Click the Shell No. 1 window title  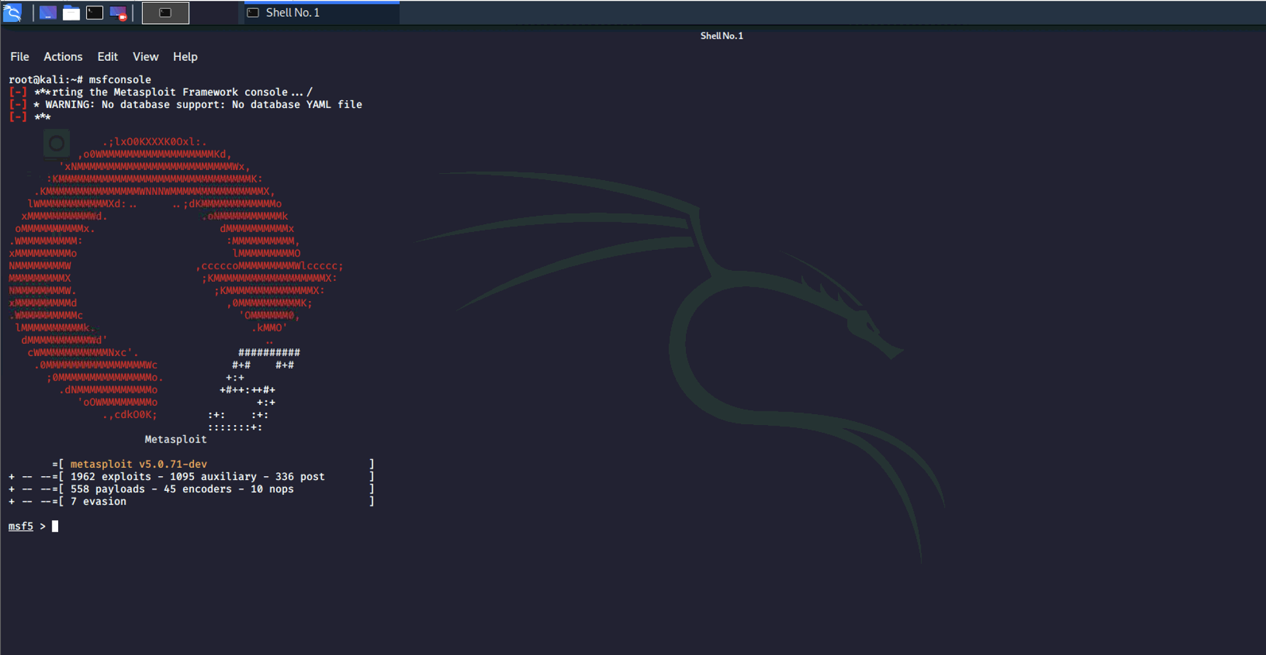(722, 36)
